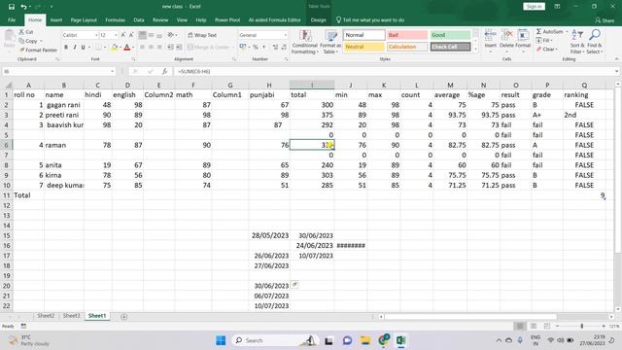The image size is (622, 350).
Task: Open File Explorer from the taskbar
Action: click(365, 340)
